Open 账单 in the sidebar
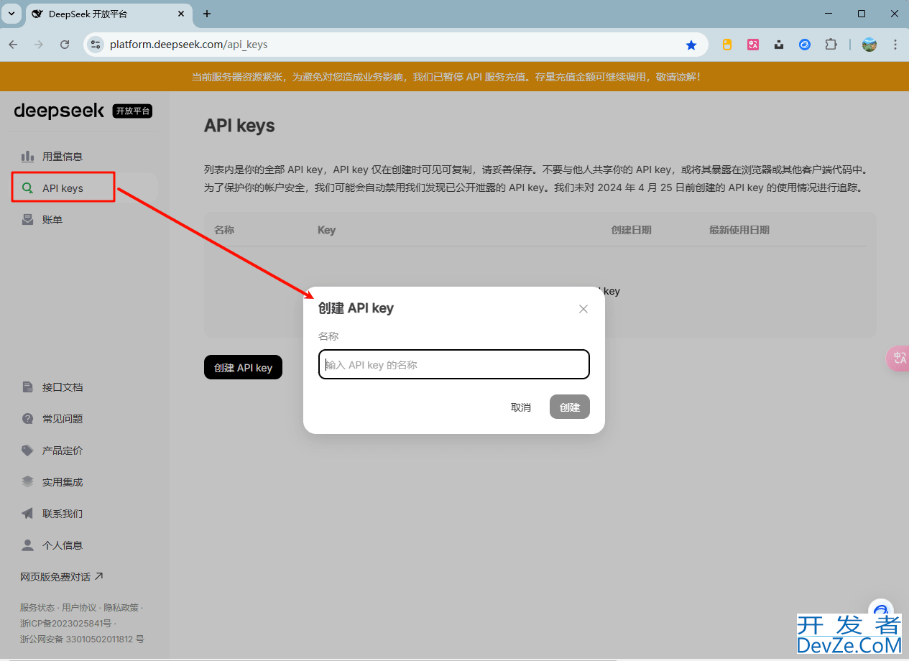This screenshot has width=909, height=661. [85, 220]
